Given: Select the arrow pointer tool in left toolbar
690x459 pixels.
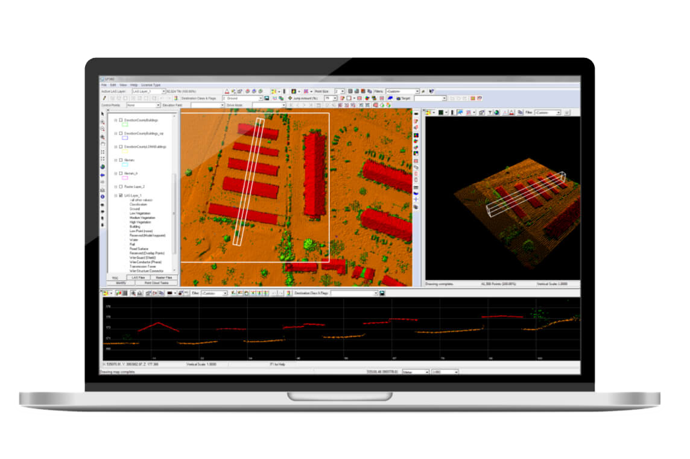Looking at the screenshot, I should pyautogui.click(x=103, y=114).
